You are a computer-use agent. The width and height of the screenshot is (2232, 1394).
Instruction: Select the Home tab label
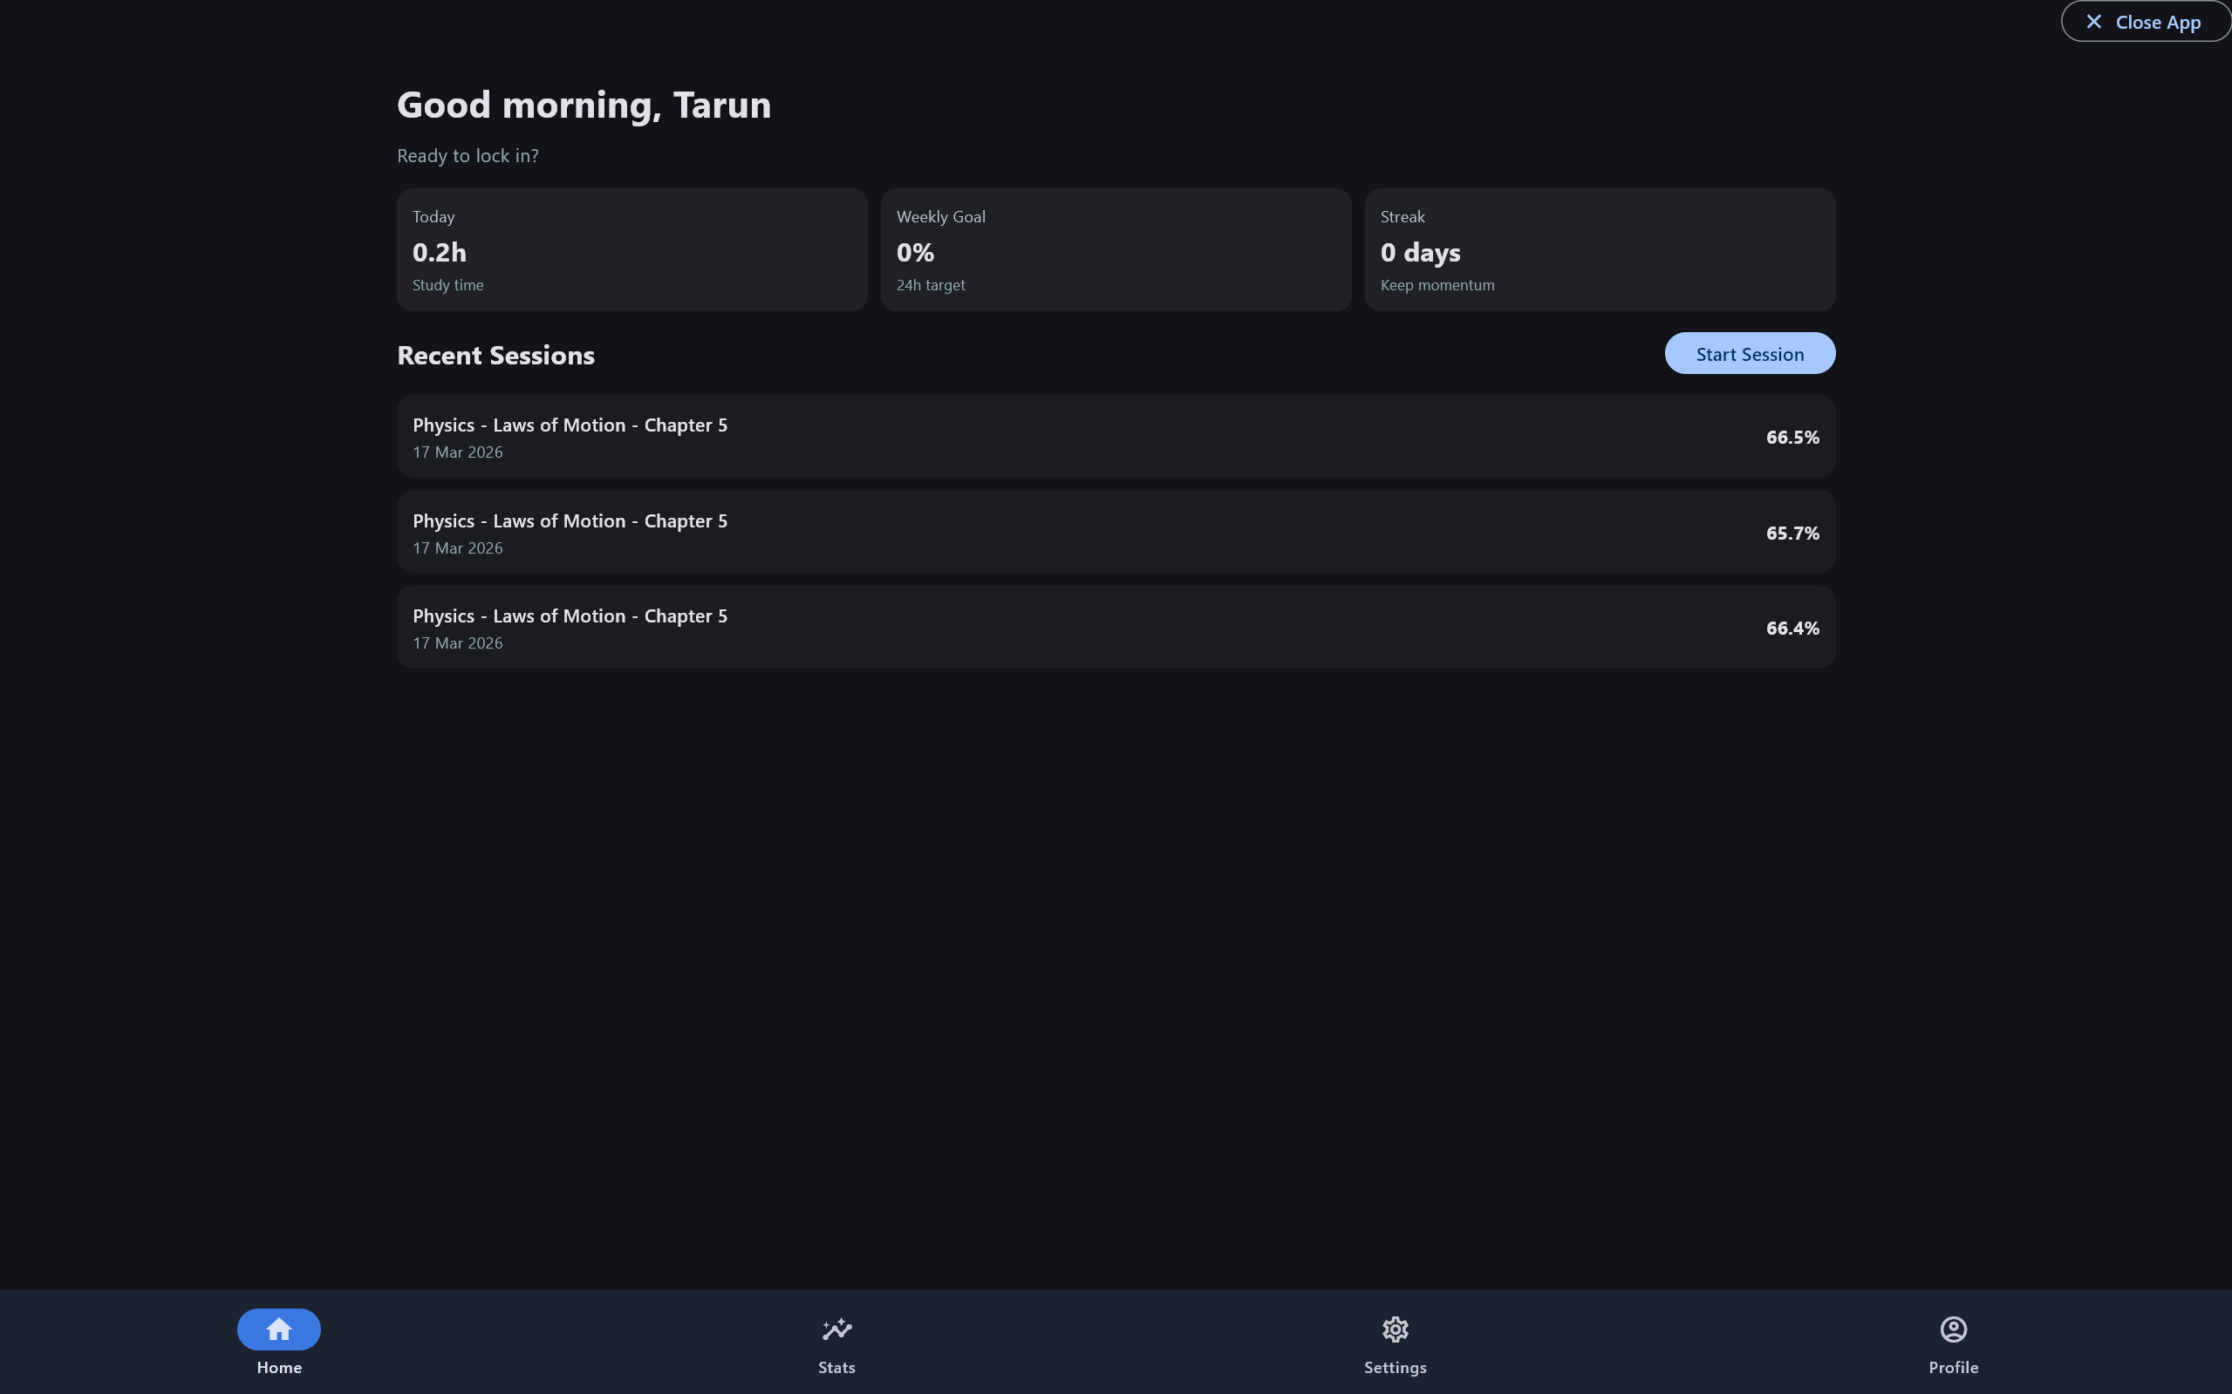click(278, 1367)
